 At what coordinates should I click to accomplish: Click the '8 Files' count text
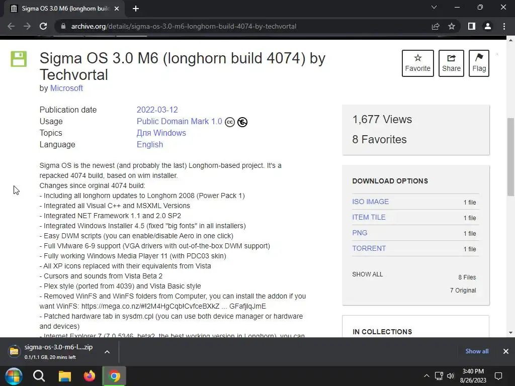(x=467, y=277)
